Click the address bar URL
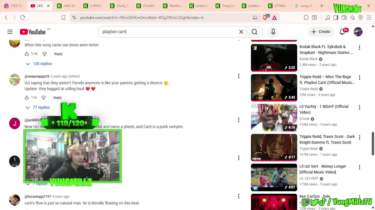 (142, 17)
